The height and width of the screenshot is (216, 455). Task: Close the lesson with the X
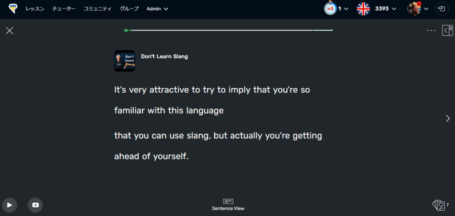9,31
